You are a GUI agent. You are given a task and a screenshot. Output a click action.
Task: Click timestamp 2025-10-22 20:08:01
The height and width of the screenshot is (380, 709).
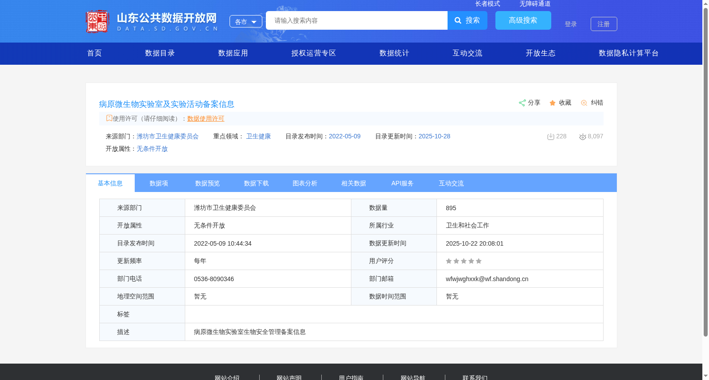pos(475,243)
